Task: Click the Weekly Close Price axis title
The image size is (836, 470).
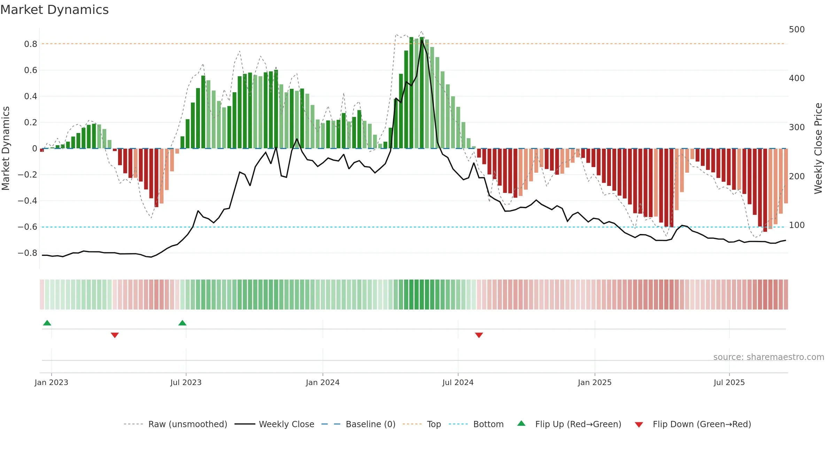Action: (818, 148)
